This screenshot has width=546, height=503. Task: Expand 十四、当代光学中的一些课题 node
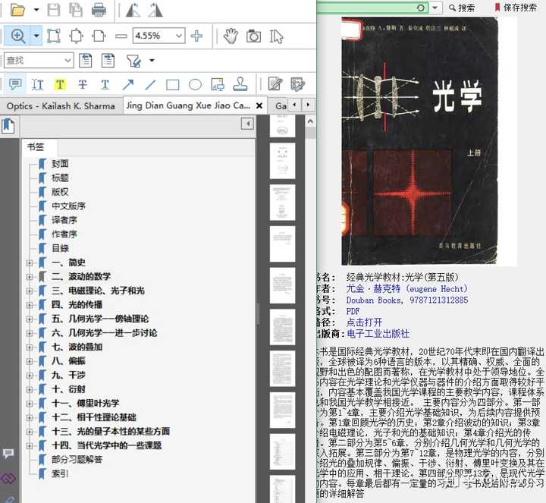(x=30, y=445)
